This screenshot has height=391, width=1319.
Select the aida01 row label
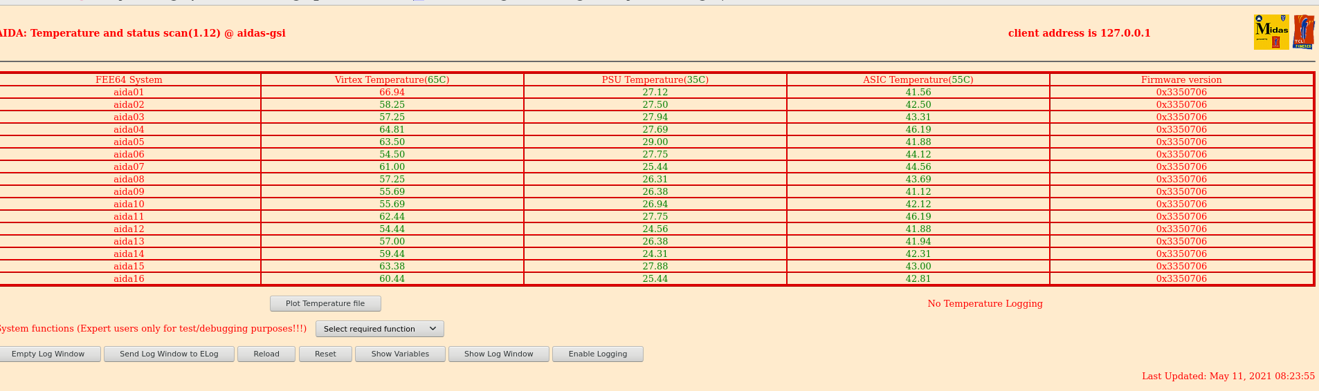click(129, 92)
